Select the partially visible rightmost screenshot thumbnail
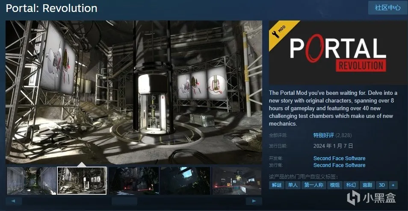The height and width of the screenshot is (211, 408). click(237, 181)
